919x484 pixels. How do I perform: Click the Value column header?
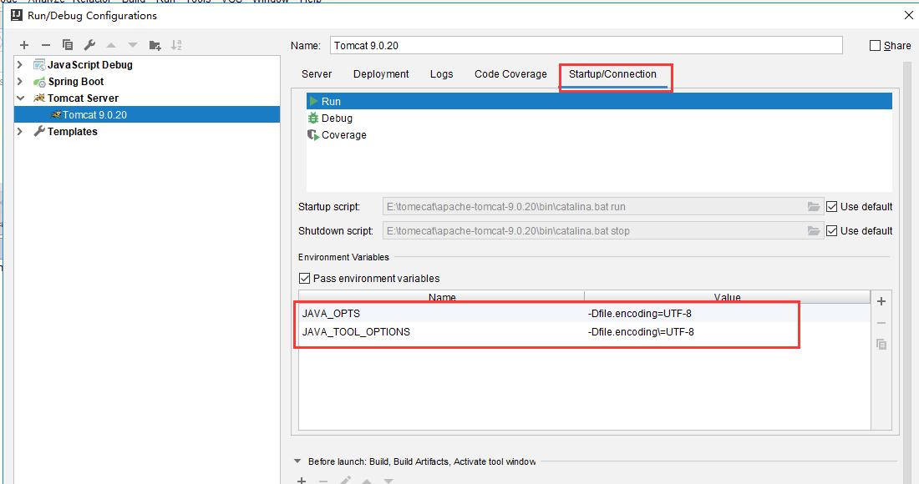point(728,297)
